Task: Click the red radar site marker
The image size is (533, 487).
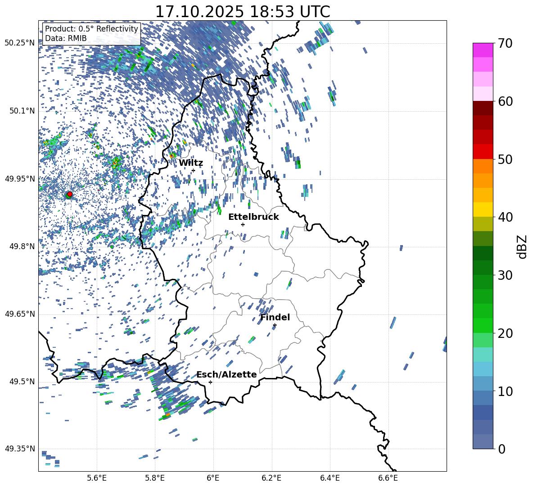Action: tap(70, 194)
